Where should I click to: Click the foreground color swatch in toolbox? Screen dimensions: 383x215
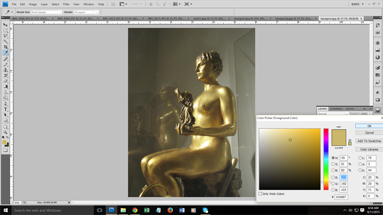click(x=4, y=142)
